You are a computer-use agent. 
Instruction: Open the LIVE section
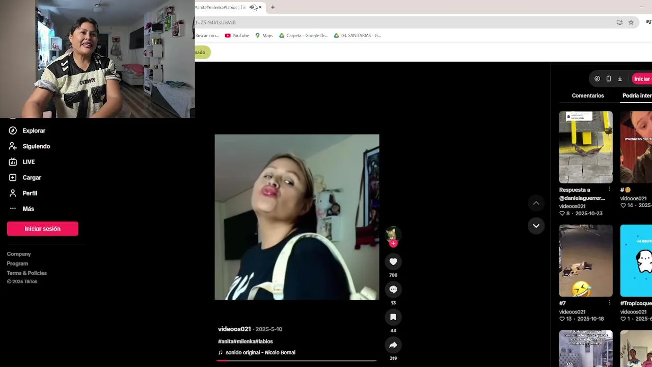coord(22,162)
